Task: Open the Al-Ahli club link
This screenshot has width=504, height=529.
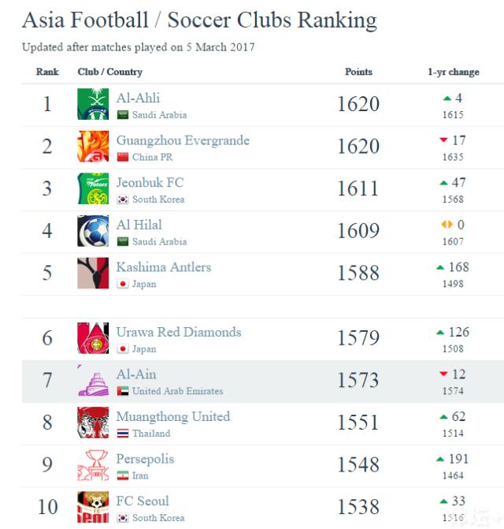Action: pos(138,98)
